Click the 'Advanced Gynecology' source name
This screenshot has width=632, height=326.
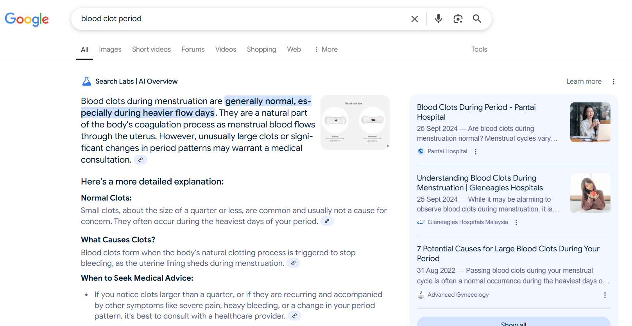point(458,295)
